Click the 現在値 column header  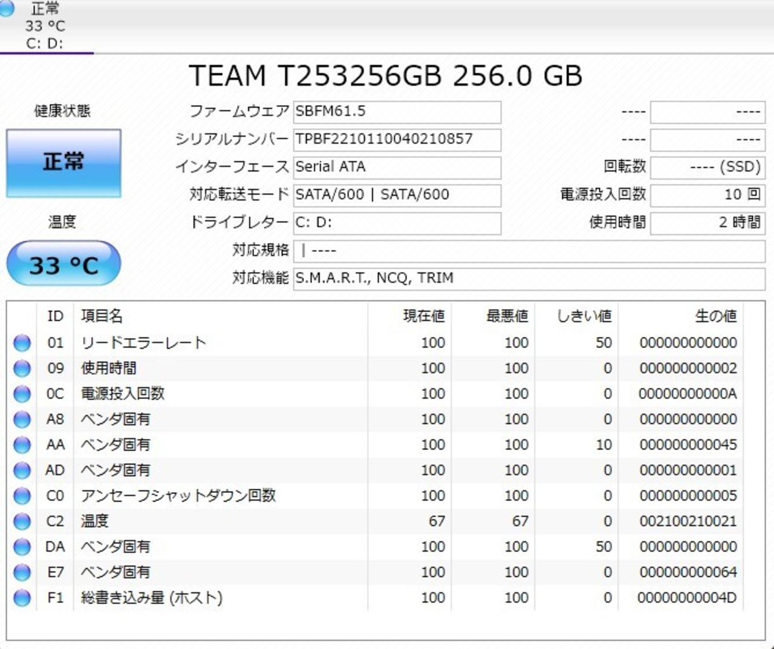[x=423, y=316]
